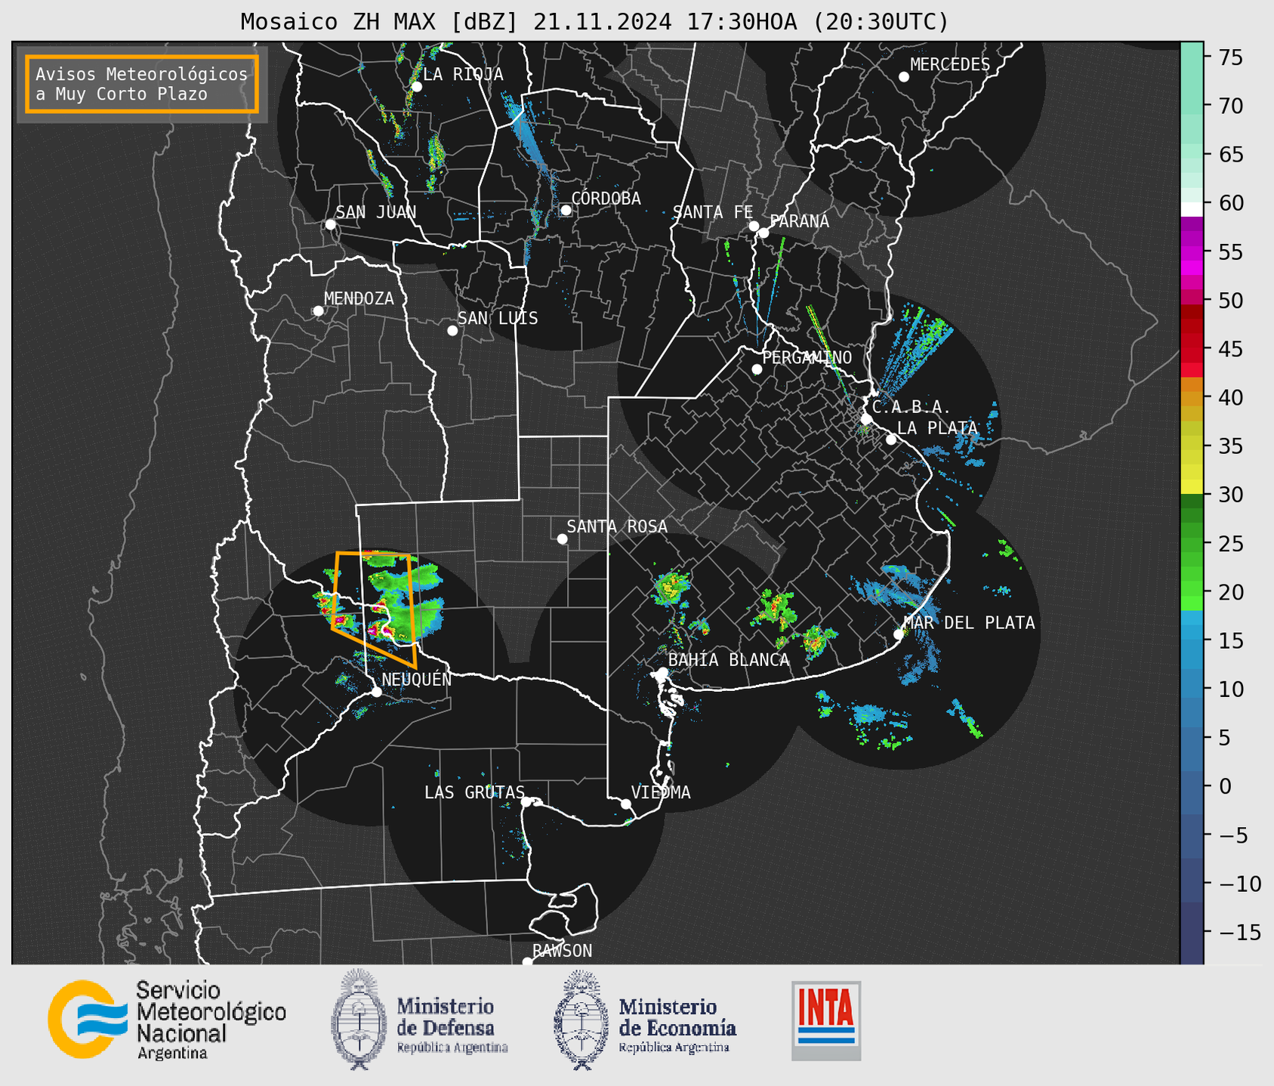Click the PERGAMINO city marker dot
Viewport: 1274px width, 1086px height.
coord(757,369)
